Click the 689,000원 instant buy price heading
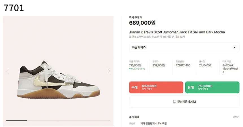Viewport: 243px width, 127px height. click(142, 23)
